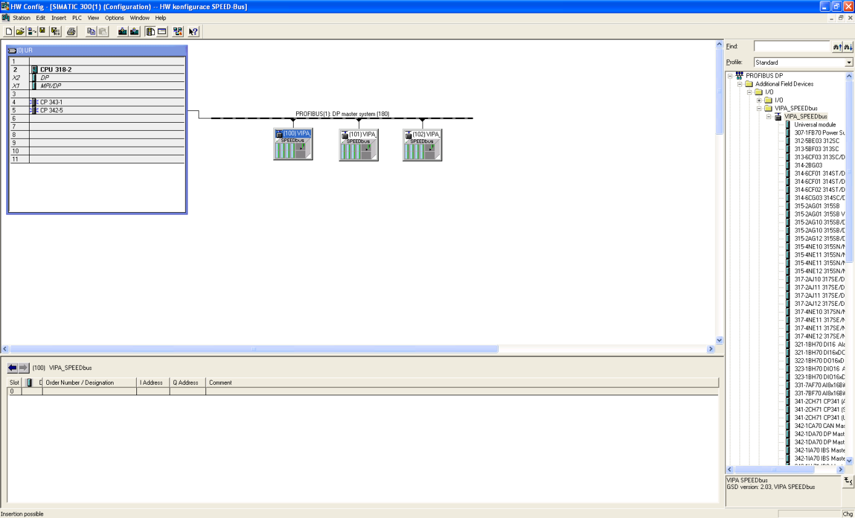The height and width of the screenshot is (518, 855).
Task: Click the HW Config app icon in menu bar
Action: [x=6, y=18]
